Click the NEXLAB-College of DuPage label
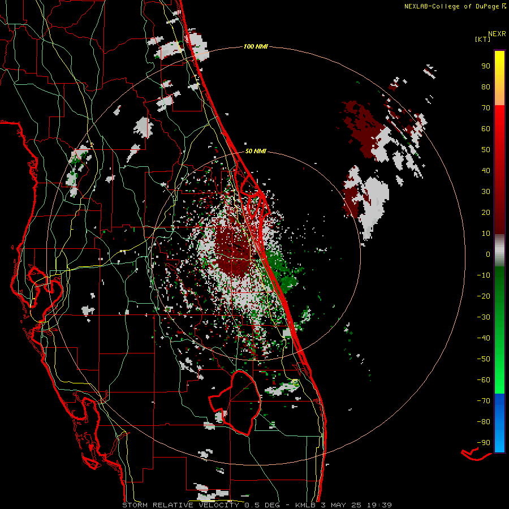 (452, 6)
